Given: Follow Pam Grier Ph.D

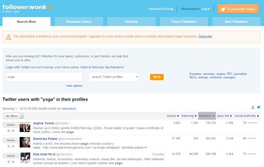Looking at the screenshot, I should (11, 156).
